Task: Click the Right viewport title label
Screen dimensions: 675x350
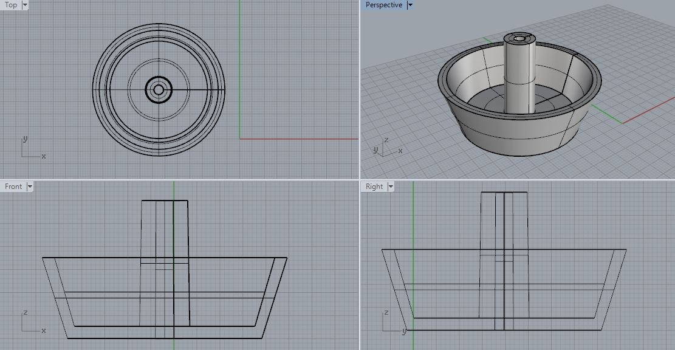Action: (x=374, y=187)
